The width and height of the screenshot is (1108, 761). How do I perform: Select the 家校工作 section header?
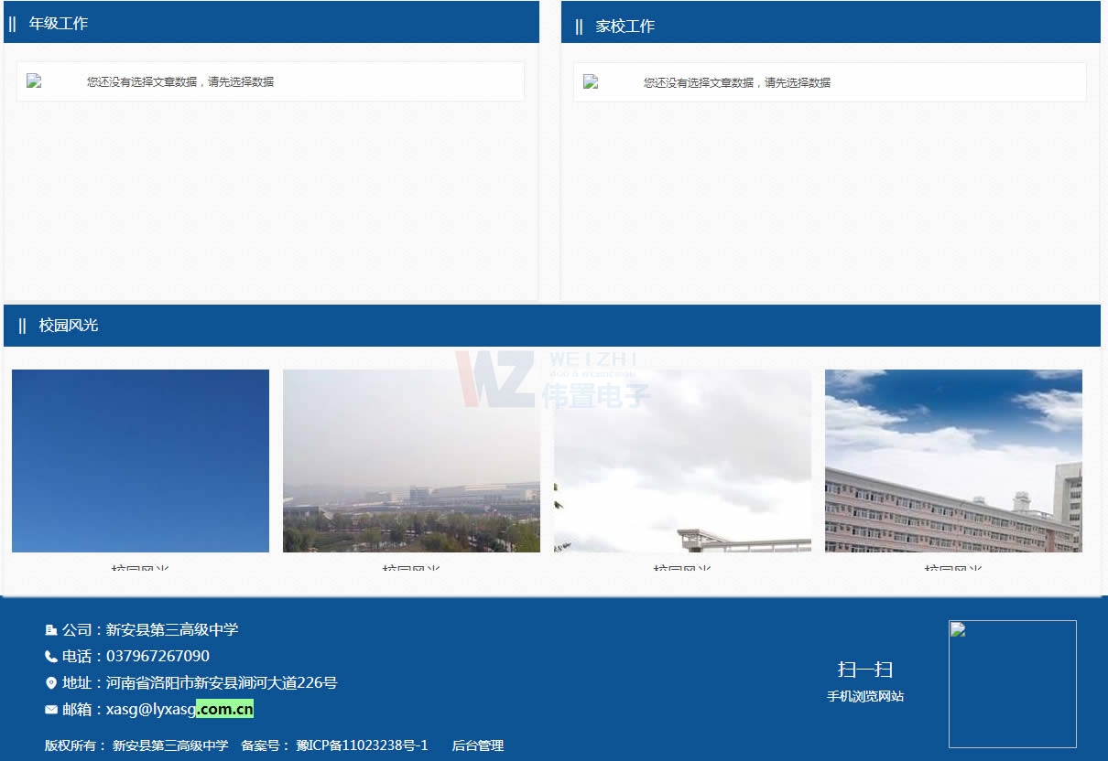point(624,25)
